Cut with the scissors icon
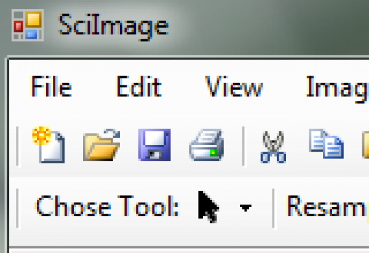Viewport: 369px width, 253px height. 273,147
